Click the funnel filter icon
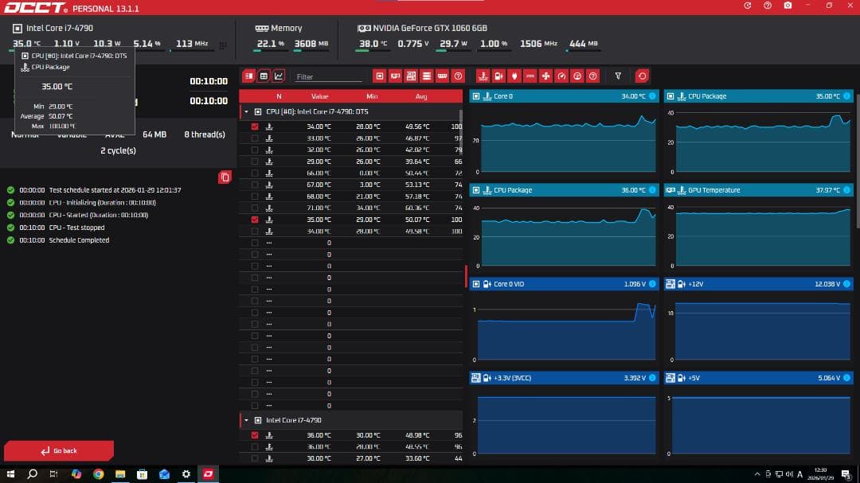Image resolution: width=860 pixels, height=483 pixels. pyautogui.click(x=618, y=76)
